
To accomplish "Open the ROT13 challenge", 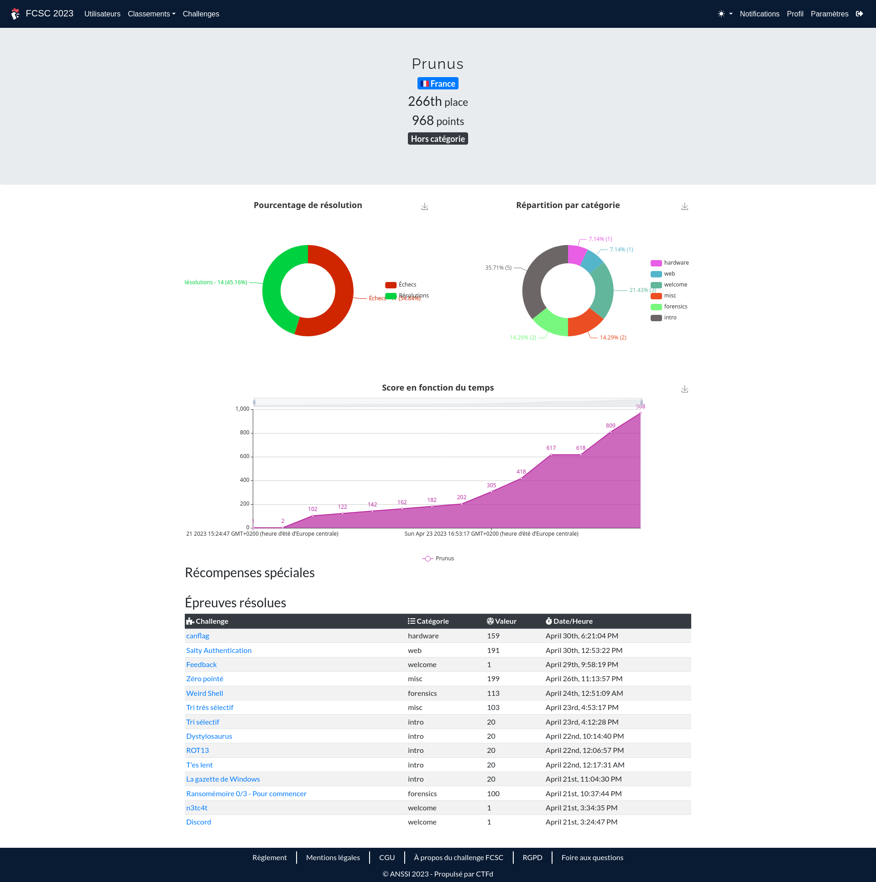I will tap(197, 750).
